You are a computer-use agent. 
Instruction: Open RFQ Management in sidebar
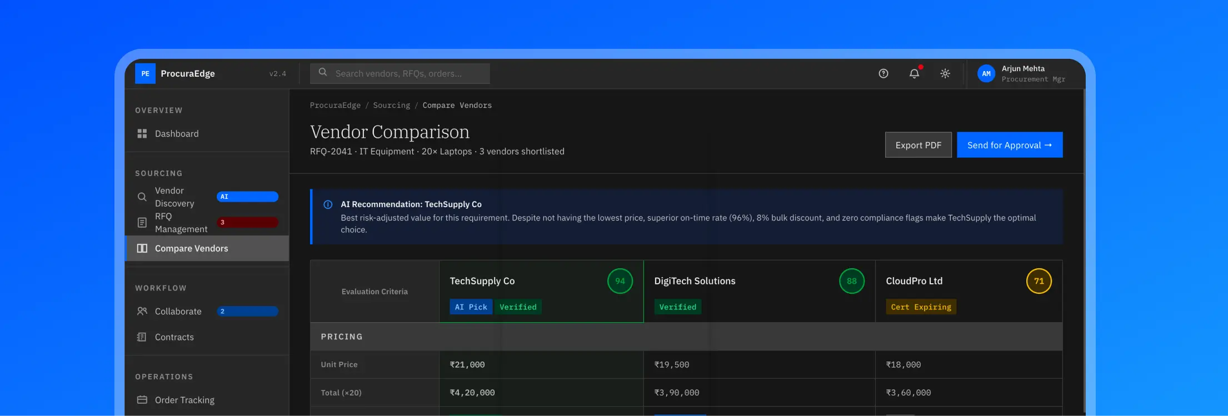[207, 223]
